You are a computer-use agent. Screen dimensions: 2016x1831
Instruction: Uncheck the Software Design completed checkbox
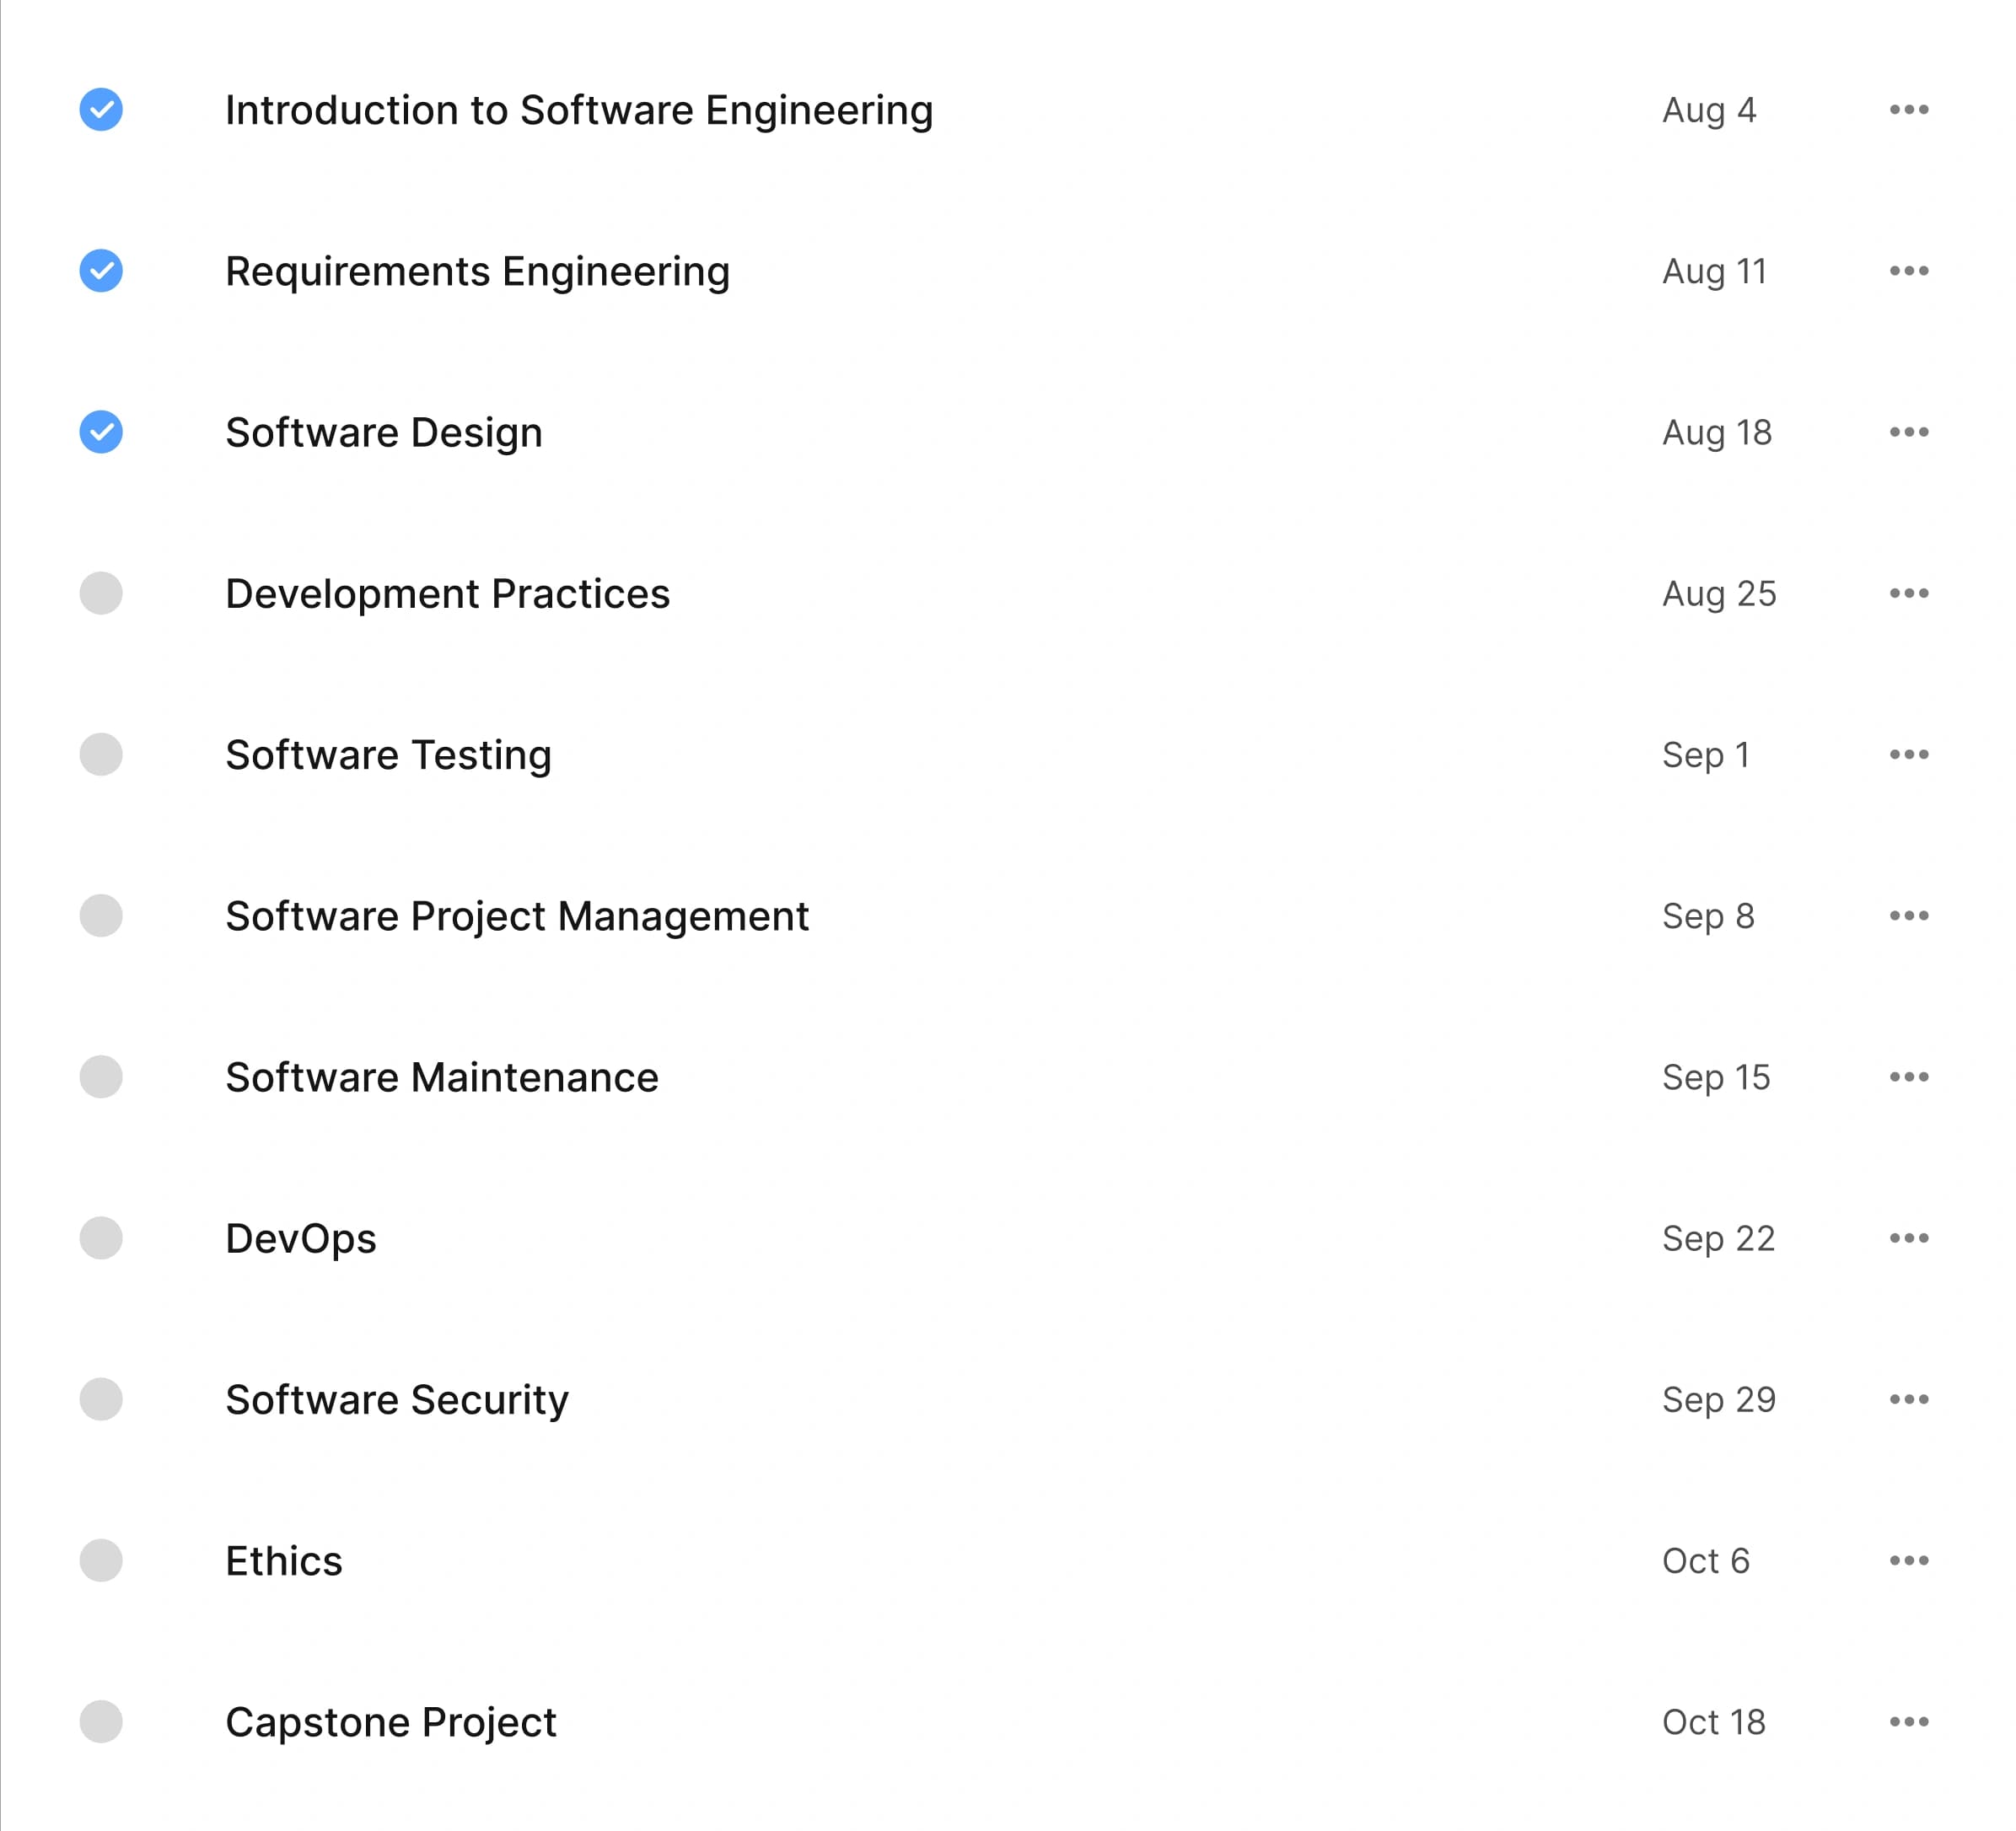[101, 432]
